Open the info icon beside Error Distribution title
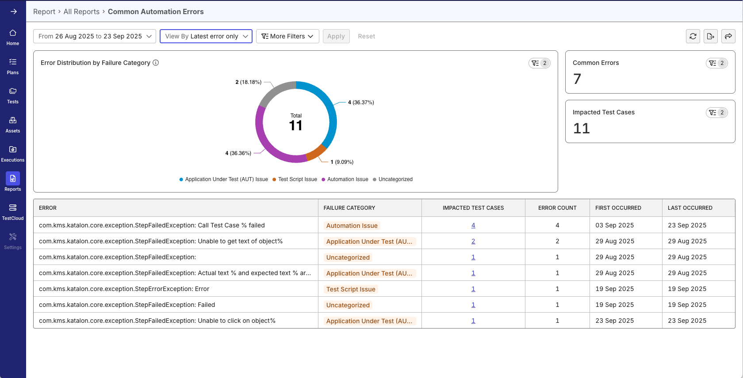The width and height of the screenshot is (743, 378). pos(156,63)
